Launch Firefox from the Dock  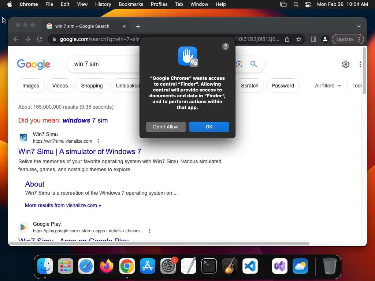point(107,266)
